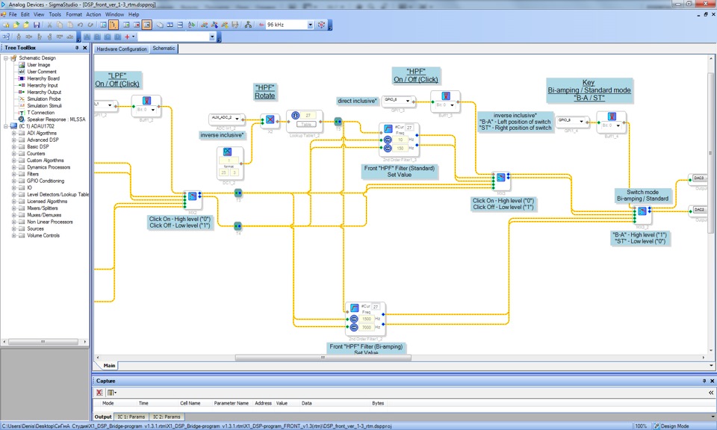
Task: Click the 2nd Order Filter1_3 filter icon
Action: 388,128
